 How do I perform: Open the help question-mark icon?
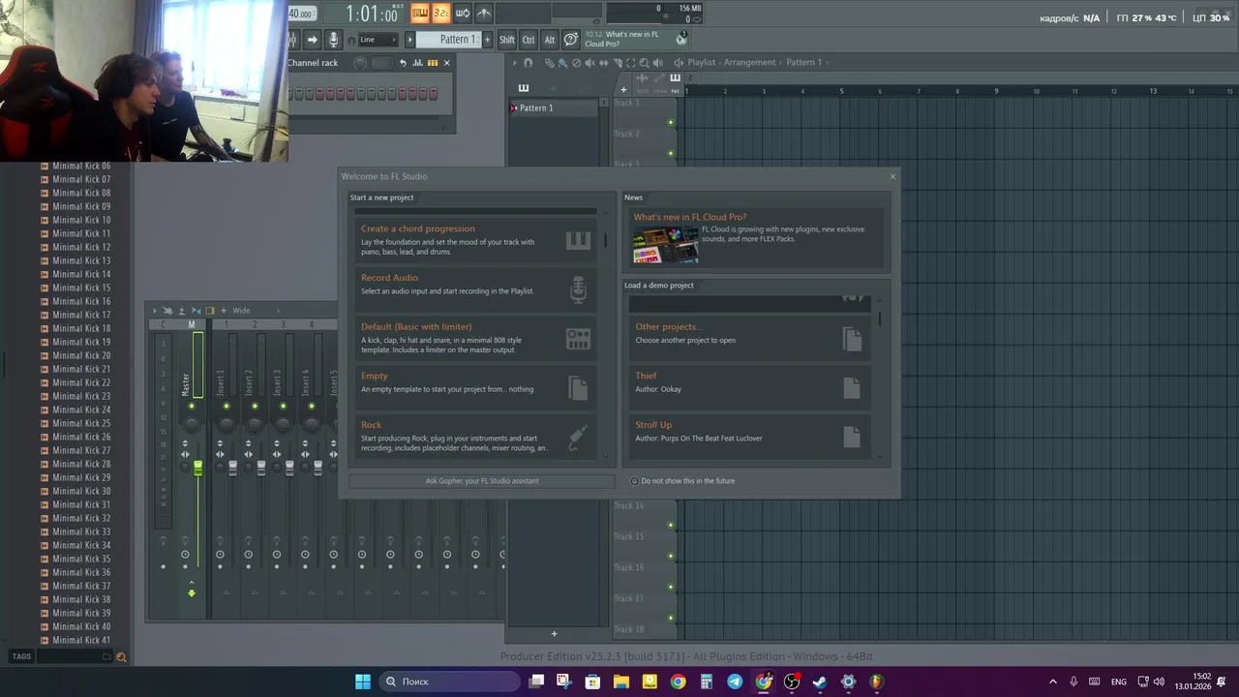pos(571,40)
